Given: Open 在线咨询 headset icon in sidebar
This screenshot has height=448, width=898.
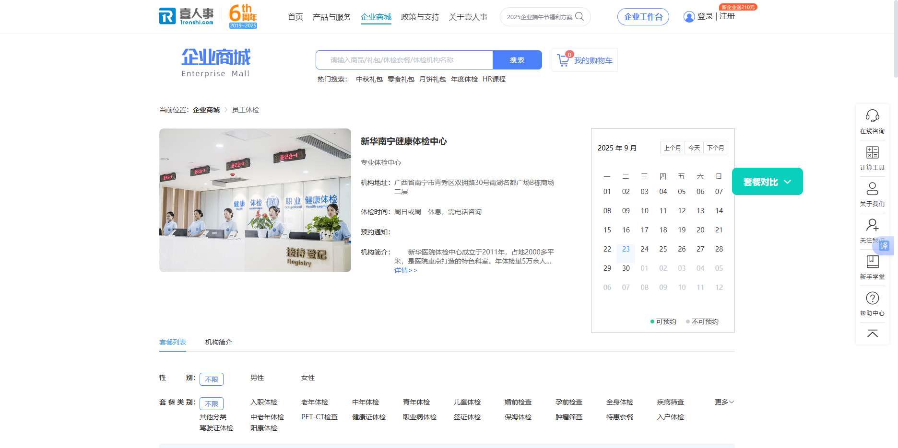Looking at the screenshot, I should click(872, 116).
